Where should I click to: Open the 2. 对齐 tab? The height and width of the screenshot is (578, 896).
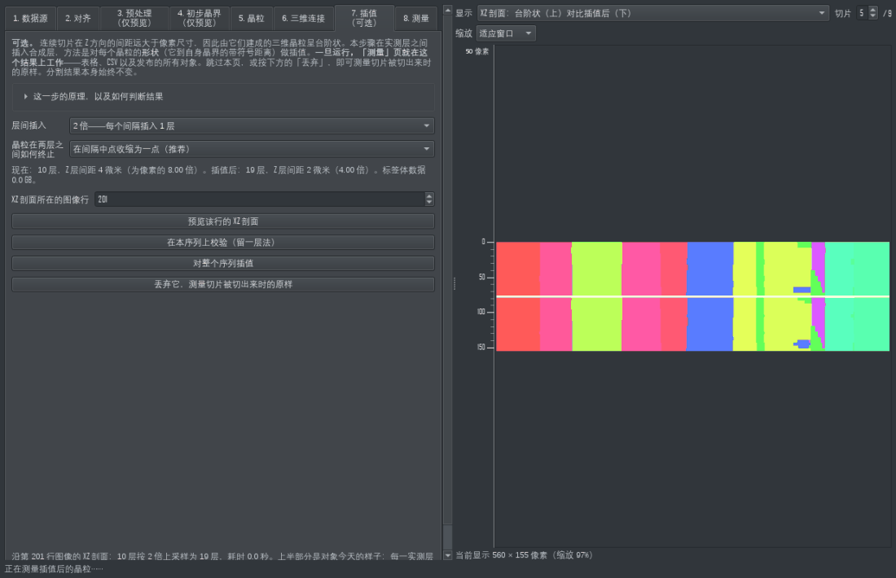click(x=77, y=18)
